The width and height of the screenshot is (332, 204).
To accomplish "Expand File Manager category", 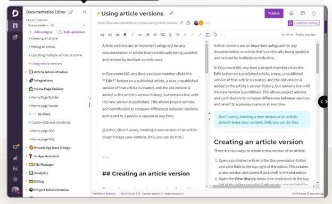I will [26, 165].
